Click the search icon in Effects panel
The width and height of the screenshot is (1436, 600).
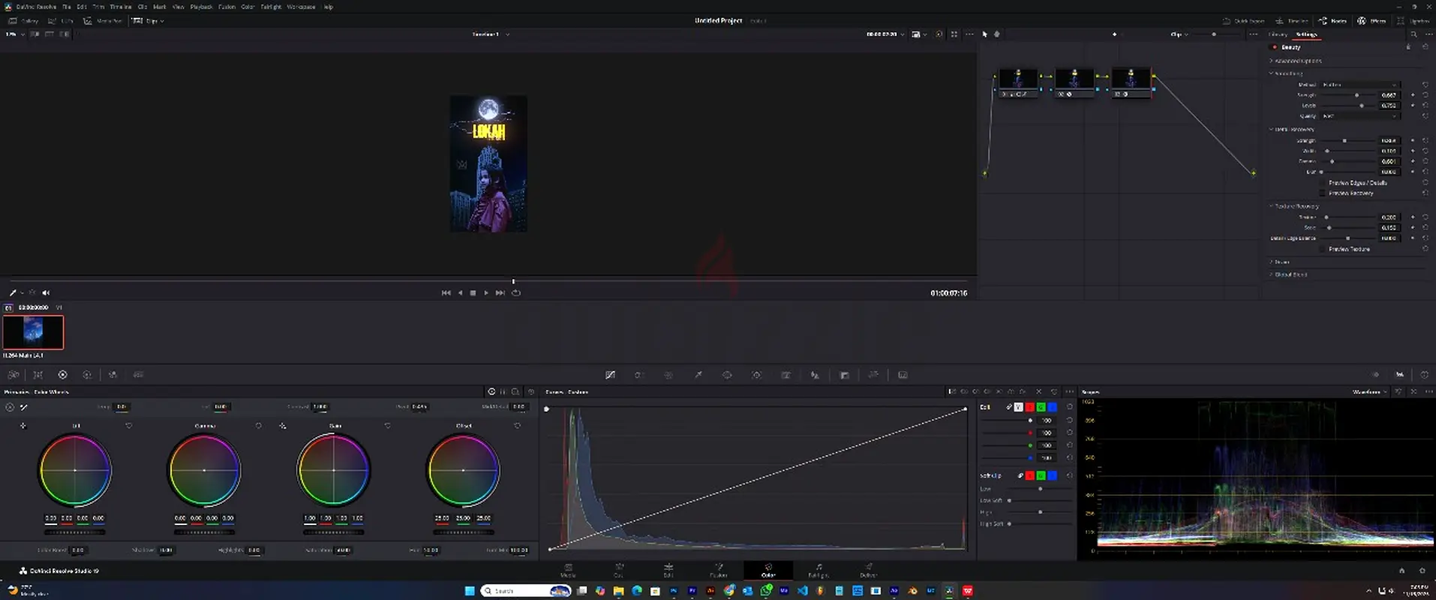(1413, 34)
